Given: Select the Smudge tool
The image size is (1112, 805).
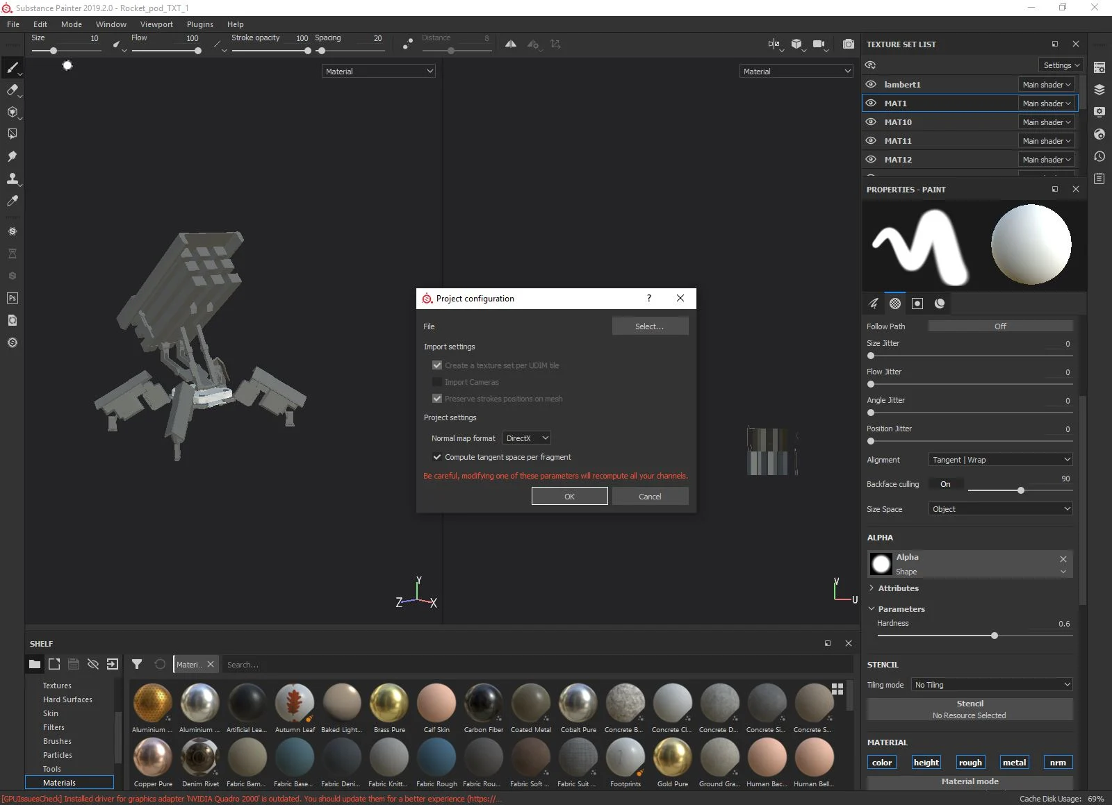Looking at the screenshot, I should click(x=12, y=156).
